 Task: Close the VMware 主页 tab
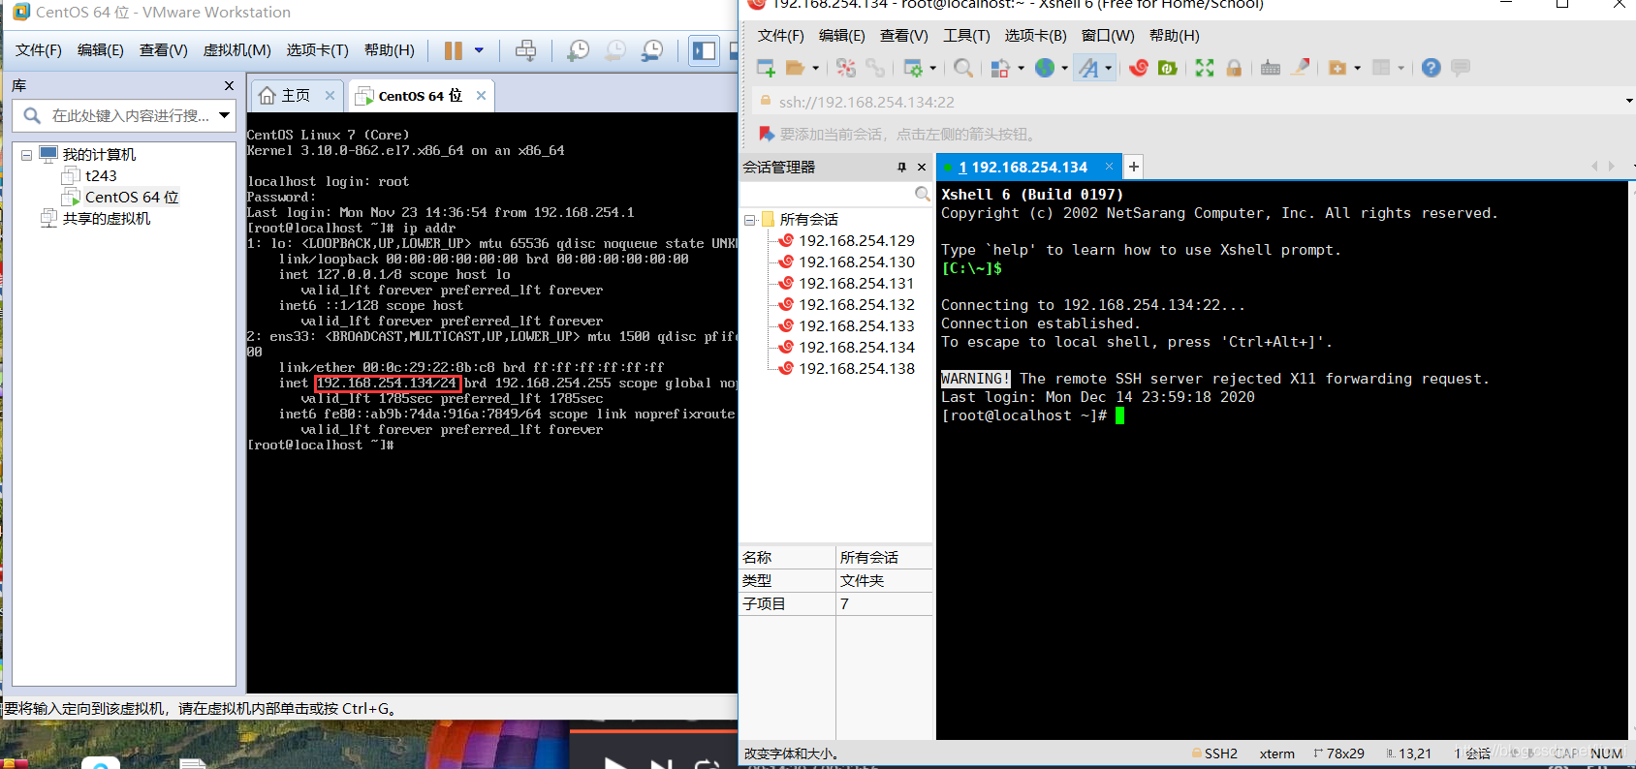coord(330,95)
